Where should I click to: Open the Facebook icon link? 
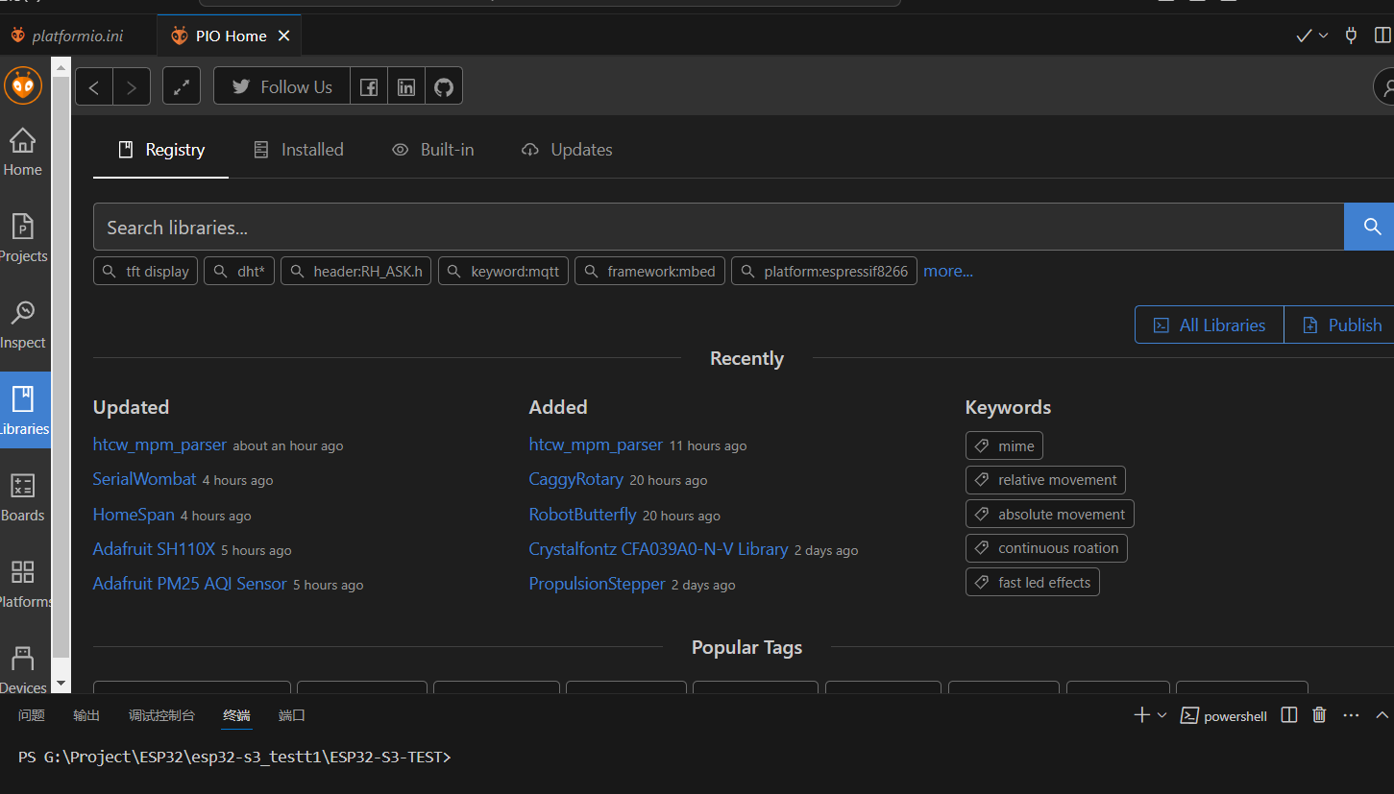click(x=369, y=86)
